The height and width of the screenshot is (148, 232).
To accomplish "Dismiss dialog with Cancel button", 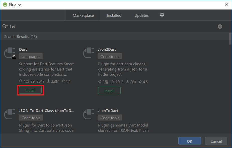I will point(216,141).
